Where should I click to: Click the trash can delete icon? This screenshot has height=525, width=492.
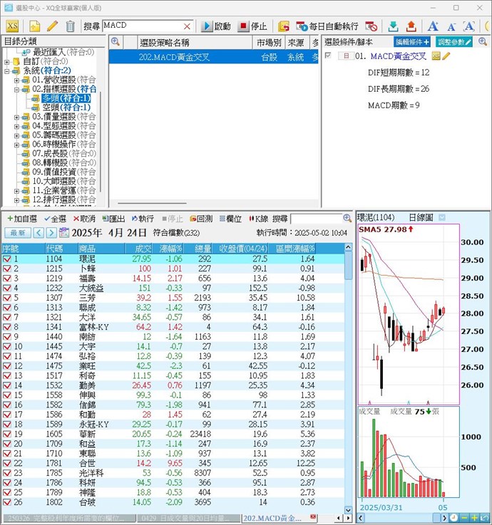(x=70, y=26)
